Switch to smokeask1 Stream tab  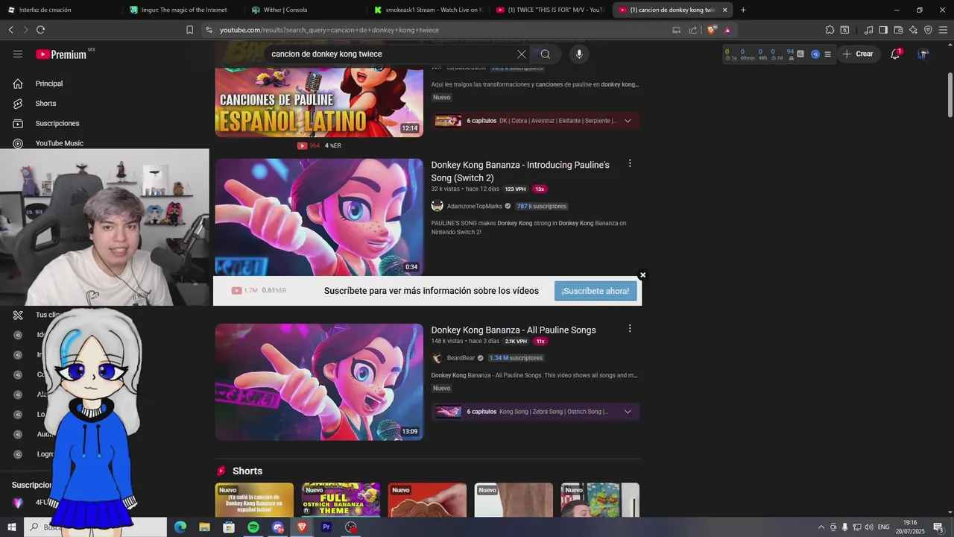click(x=428, y=10)
